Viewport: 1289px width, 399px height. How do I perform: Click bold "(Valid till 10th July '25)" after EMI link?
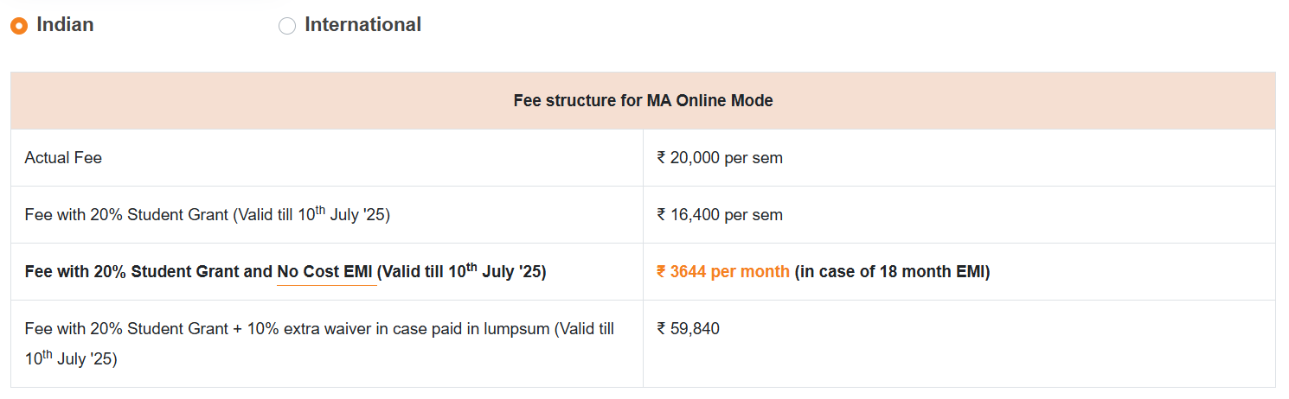461,272
